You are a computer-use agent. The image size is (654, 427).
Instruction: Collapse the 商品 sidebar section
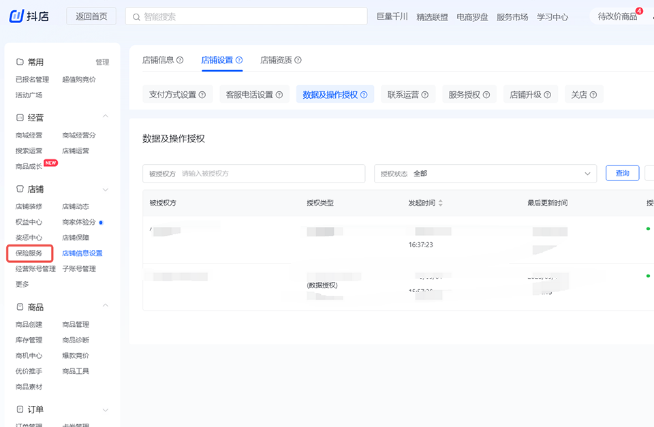(x=105, y=307)
